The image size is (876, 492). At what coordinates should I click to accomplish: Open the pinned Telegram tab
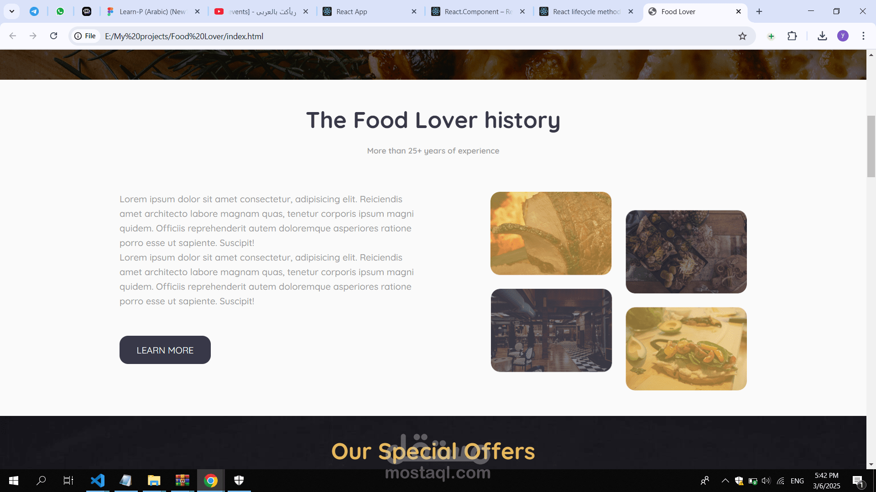pyautogui.click(x=34, y=11)
